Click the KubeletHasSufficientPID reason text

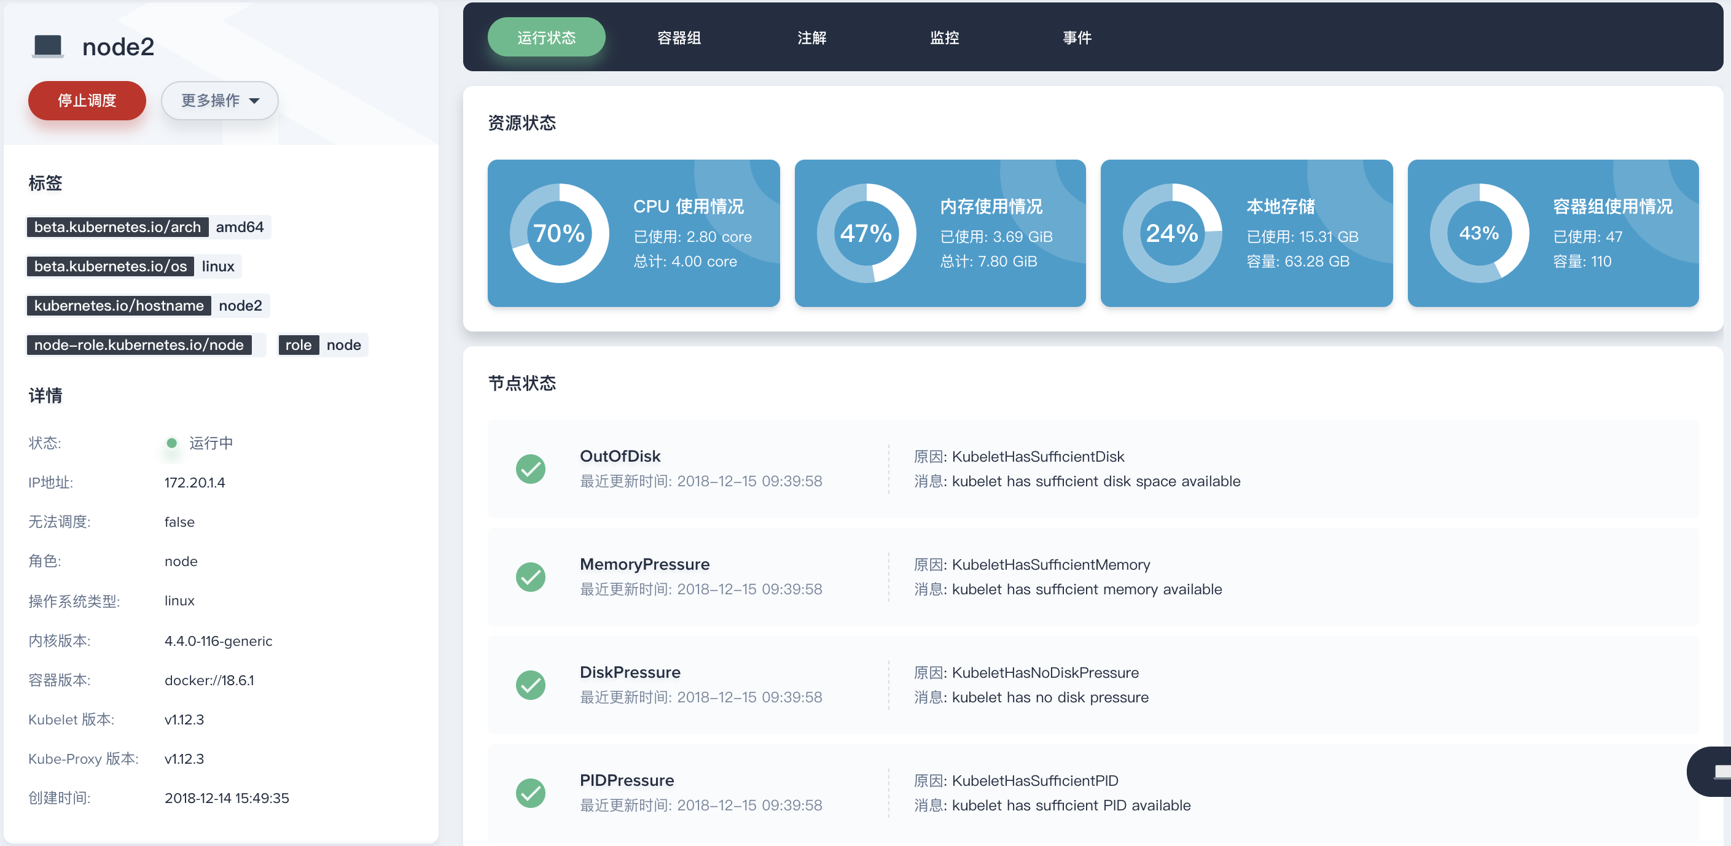[1036, 781]
